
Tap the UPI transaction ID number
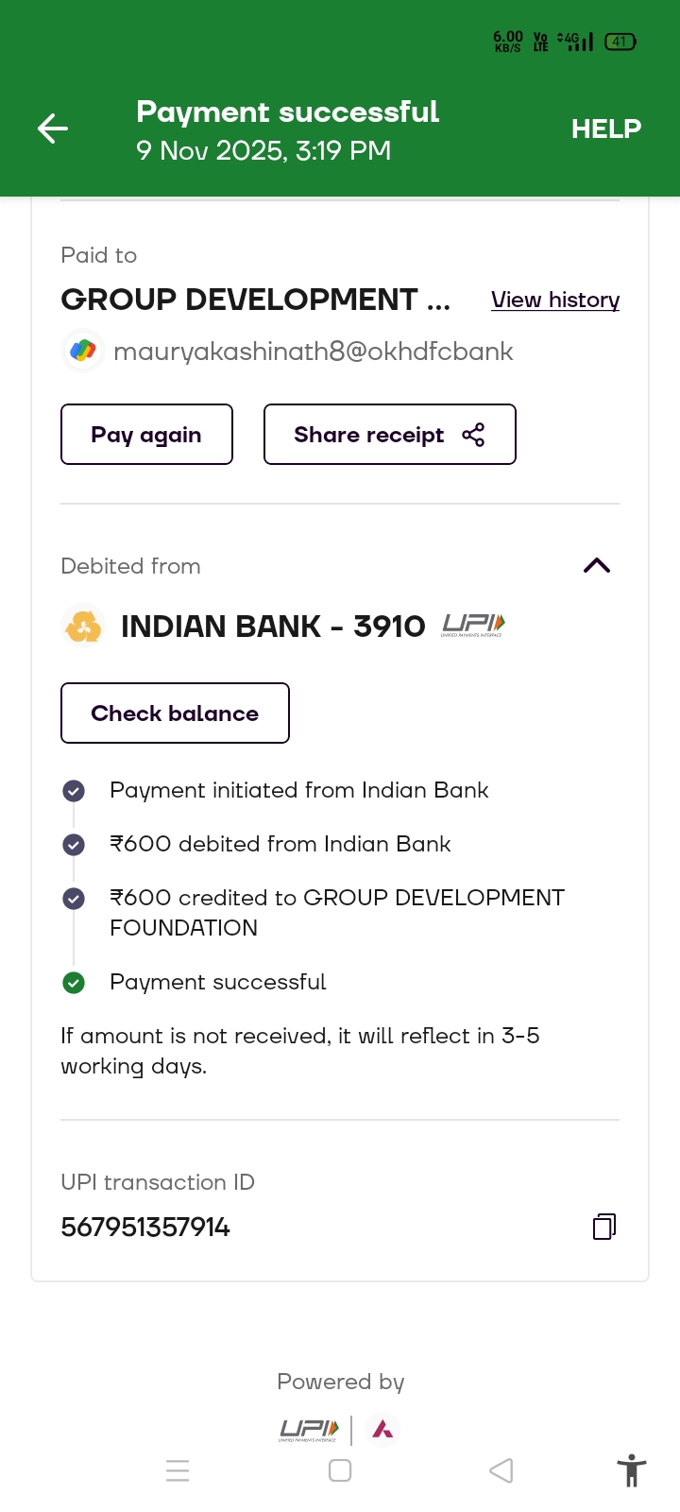[x=145, y=1228]
